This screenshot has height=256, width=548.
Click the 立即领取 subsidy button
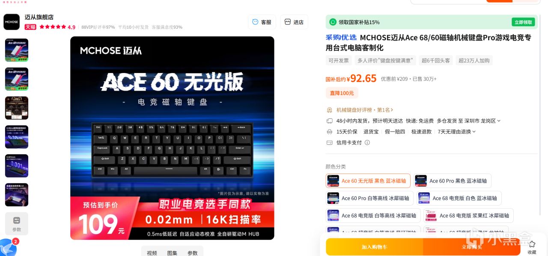[523, 22]
